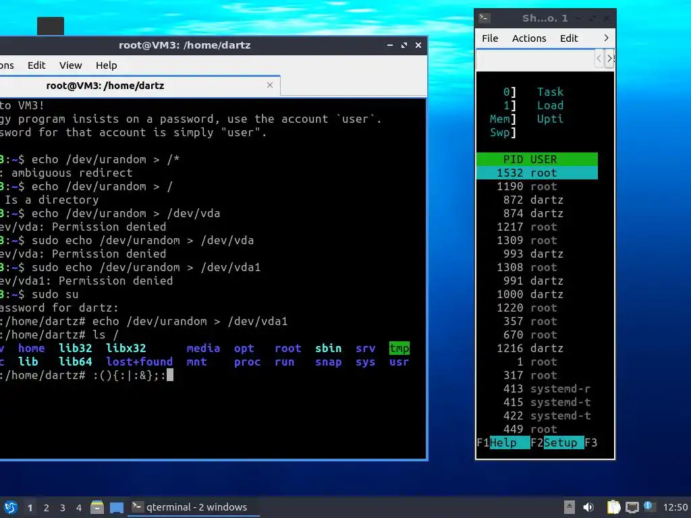Click the Swp meter in htop header
This screenshot has height=518, width=691.
point(502,132)
